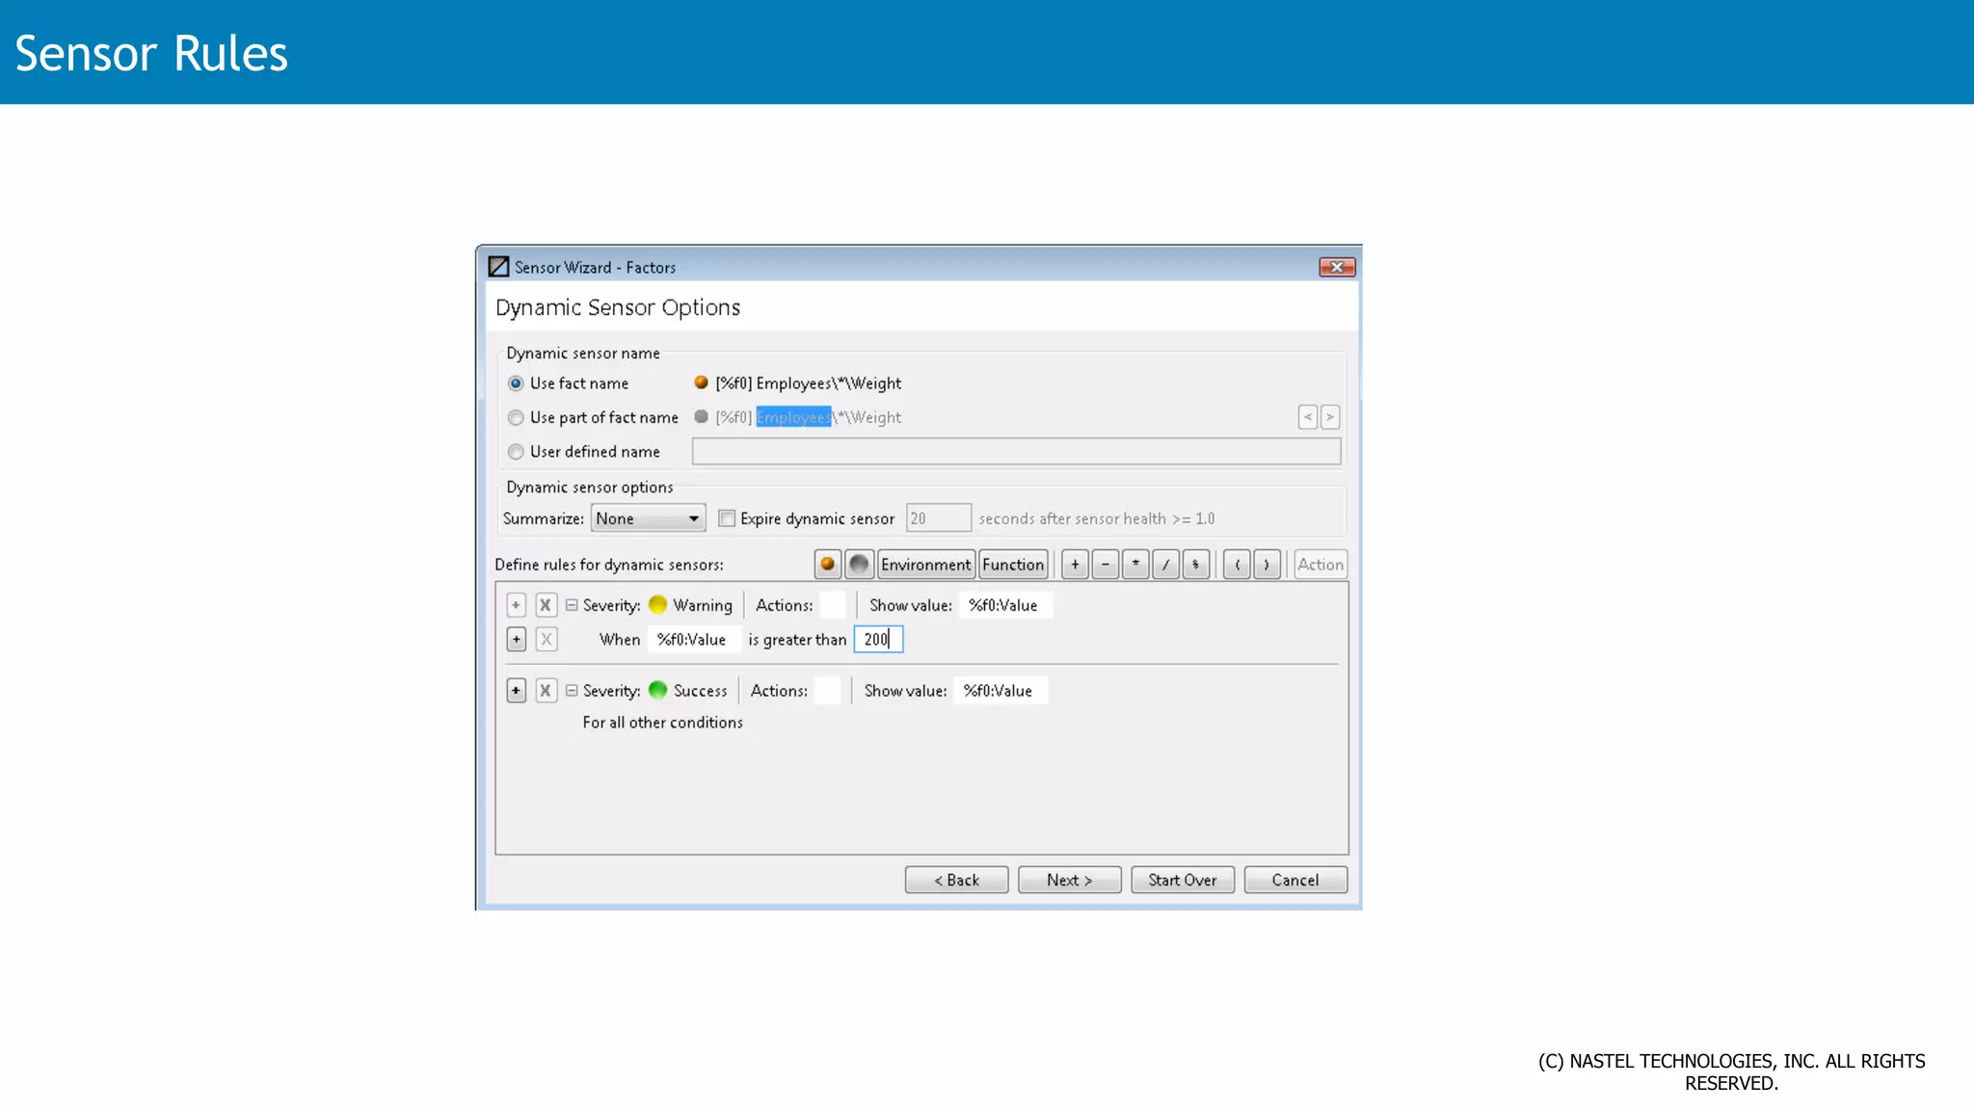Screen dimensions: 1974x1110
Task: Click the Next button
Action: [x=1069, y=881]
